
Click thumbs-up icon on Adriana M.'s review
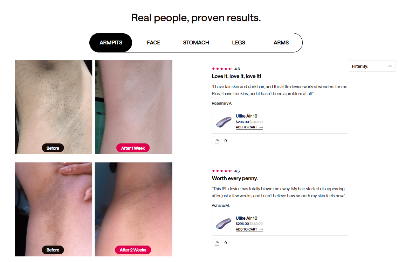[217, 243]
